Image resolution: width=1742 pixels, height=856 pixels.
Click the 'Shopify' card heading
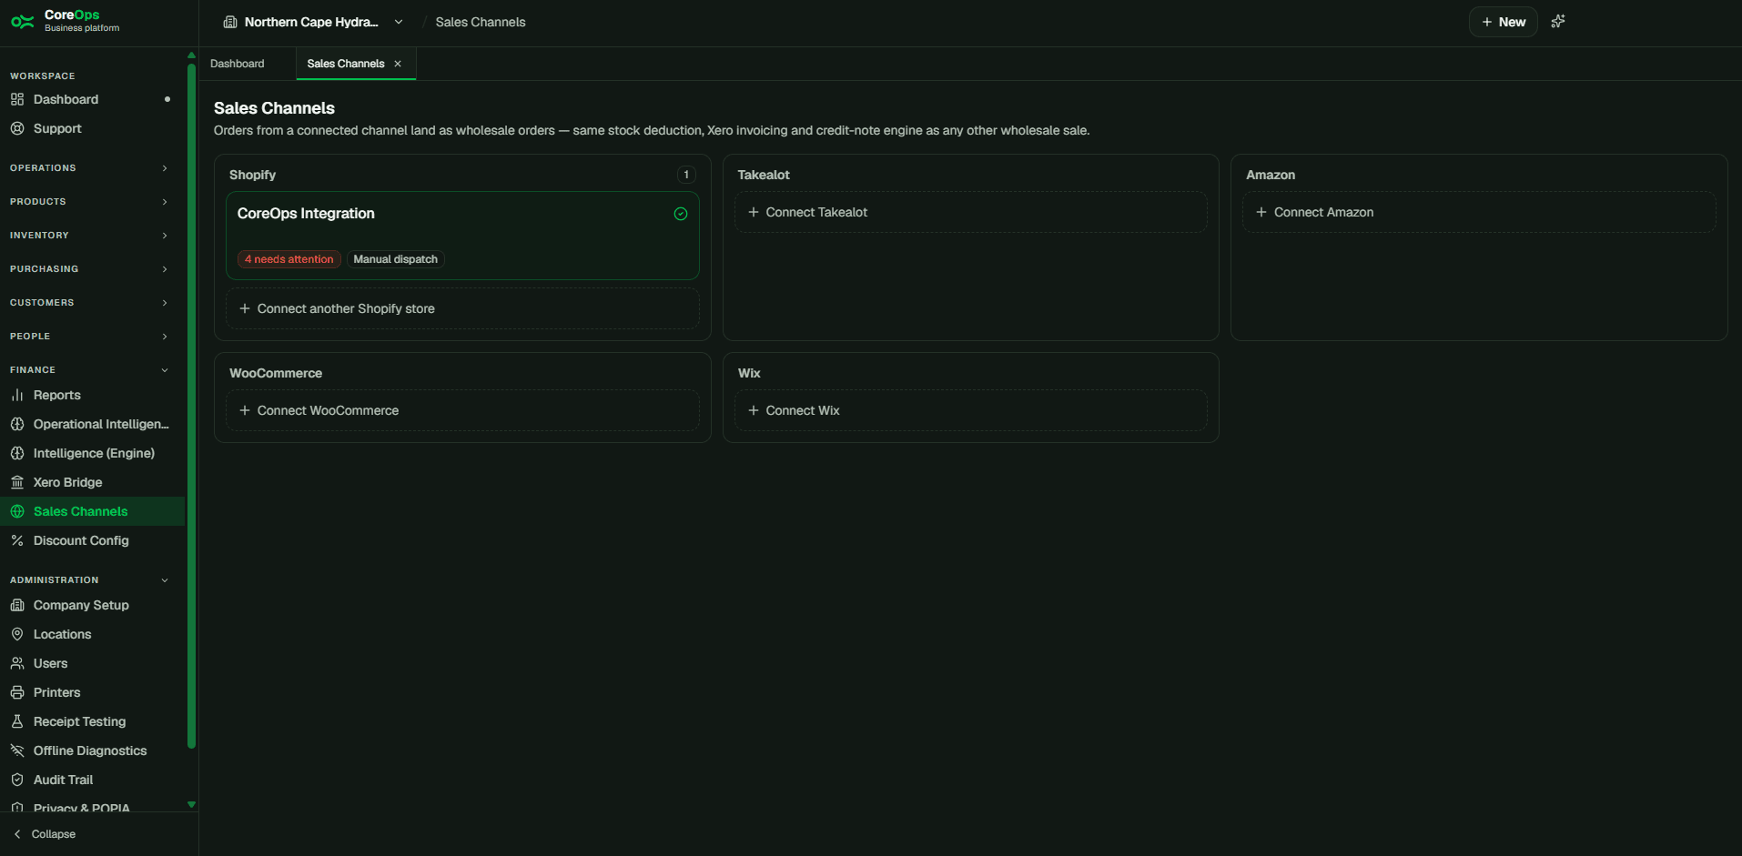click(x=252, y=175)
